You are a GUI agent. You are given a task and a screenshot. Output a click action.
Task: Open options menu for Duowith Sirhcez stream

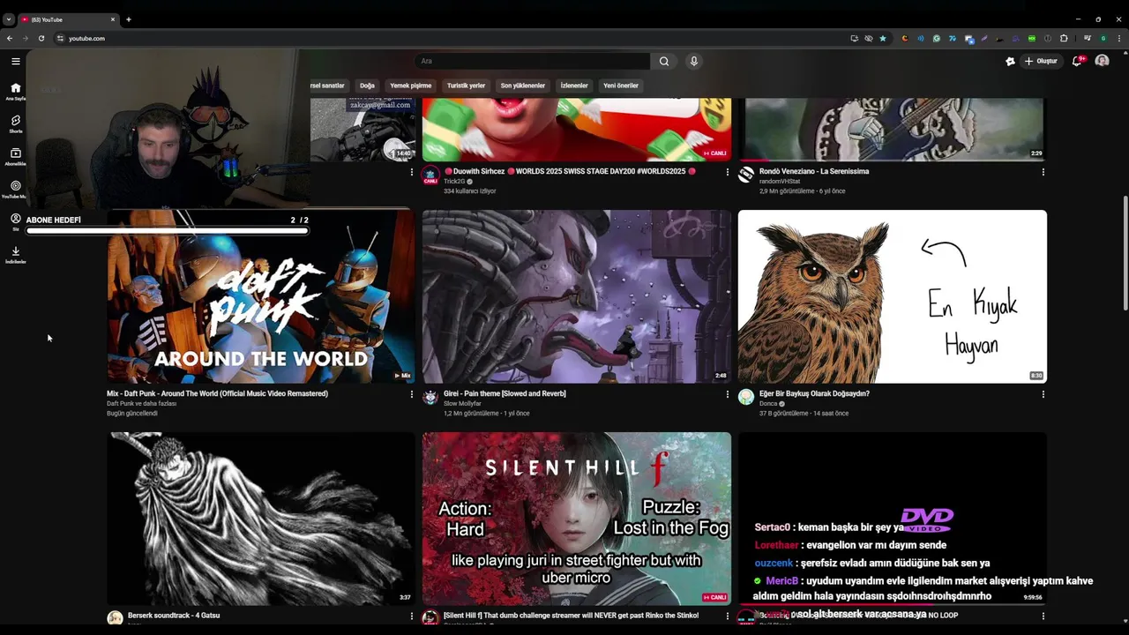727,172
